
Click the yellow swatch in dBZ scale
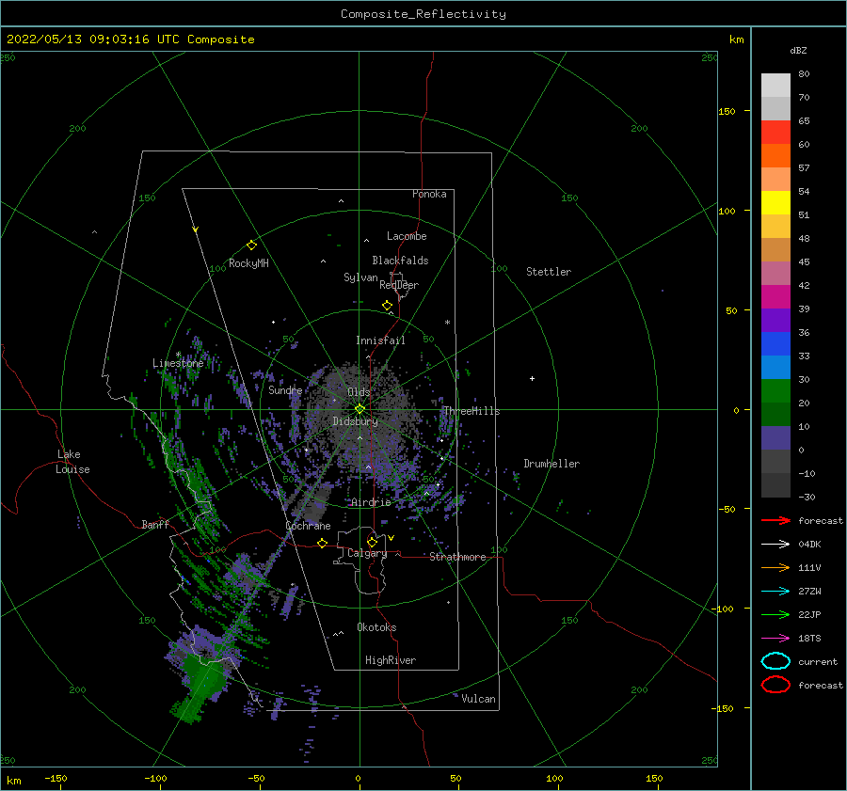[x=775, y=202]
